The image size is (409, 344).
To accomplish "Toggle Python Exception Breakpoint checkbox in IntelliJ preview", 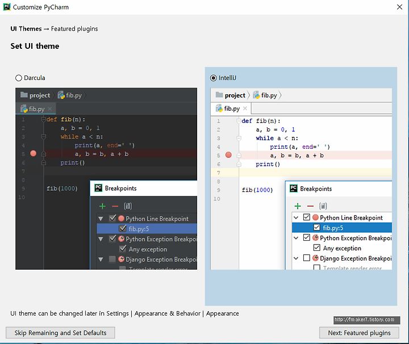I will (x=307, y=237).
